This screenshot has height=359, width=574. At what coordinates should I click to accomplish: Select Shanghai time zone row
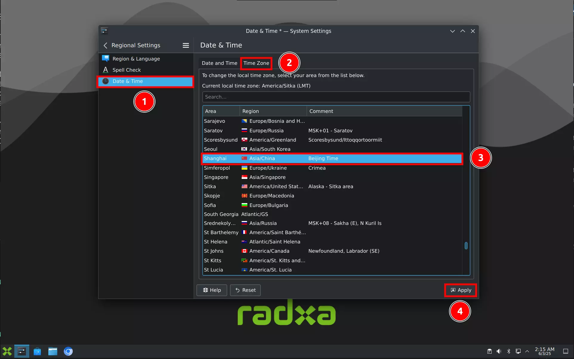point(332,158)
